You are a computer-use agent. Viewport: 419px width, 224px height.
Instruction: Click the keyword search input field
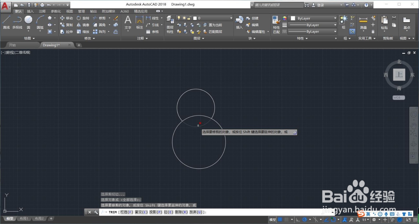(x=279, y=5)
